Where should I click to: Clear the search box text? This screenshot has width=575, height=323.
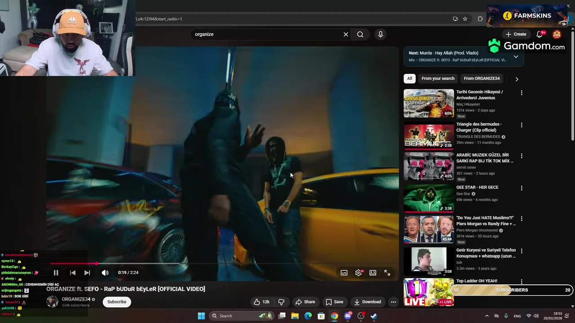[x=346, y=35]
